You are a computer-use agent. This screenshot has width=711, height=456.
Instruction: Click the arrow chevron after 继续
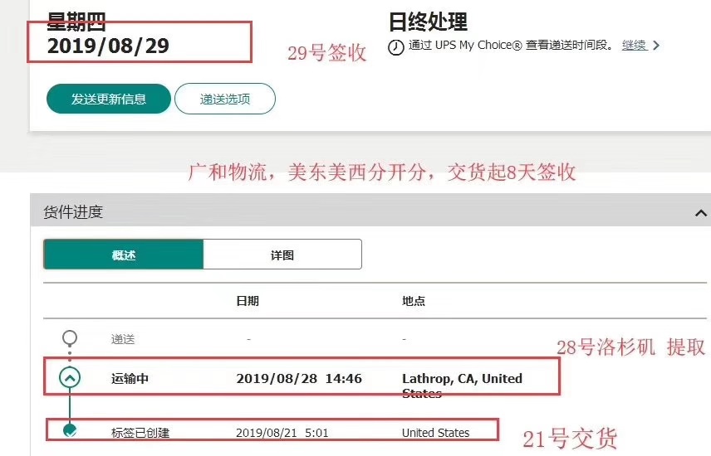coord(656,46)
